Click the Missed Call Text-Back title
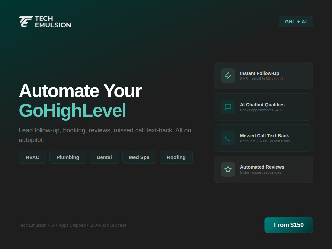The image size is (332, 249). 264,136
